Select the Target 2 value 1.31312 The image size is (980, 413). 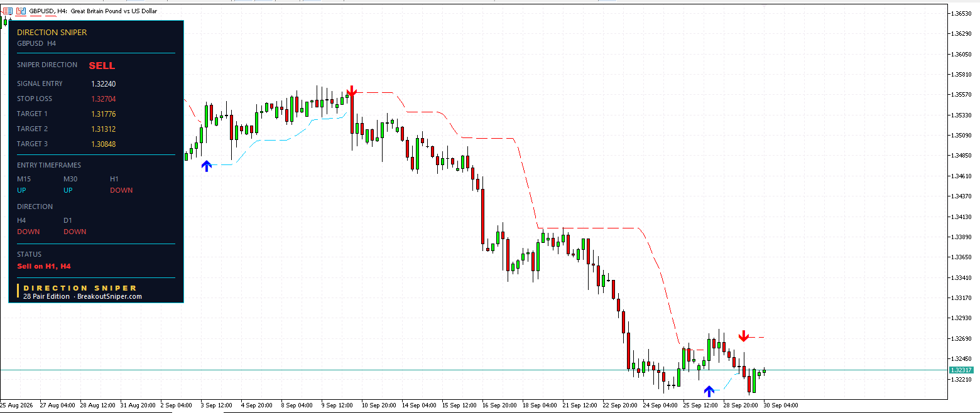click(104, 129)
